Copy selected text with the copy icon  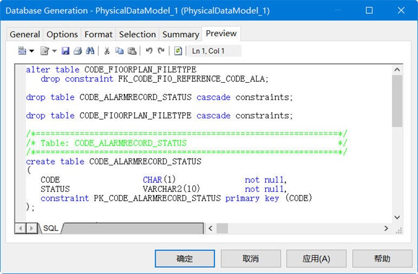[119, 51]
